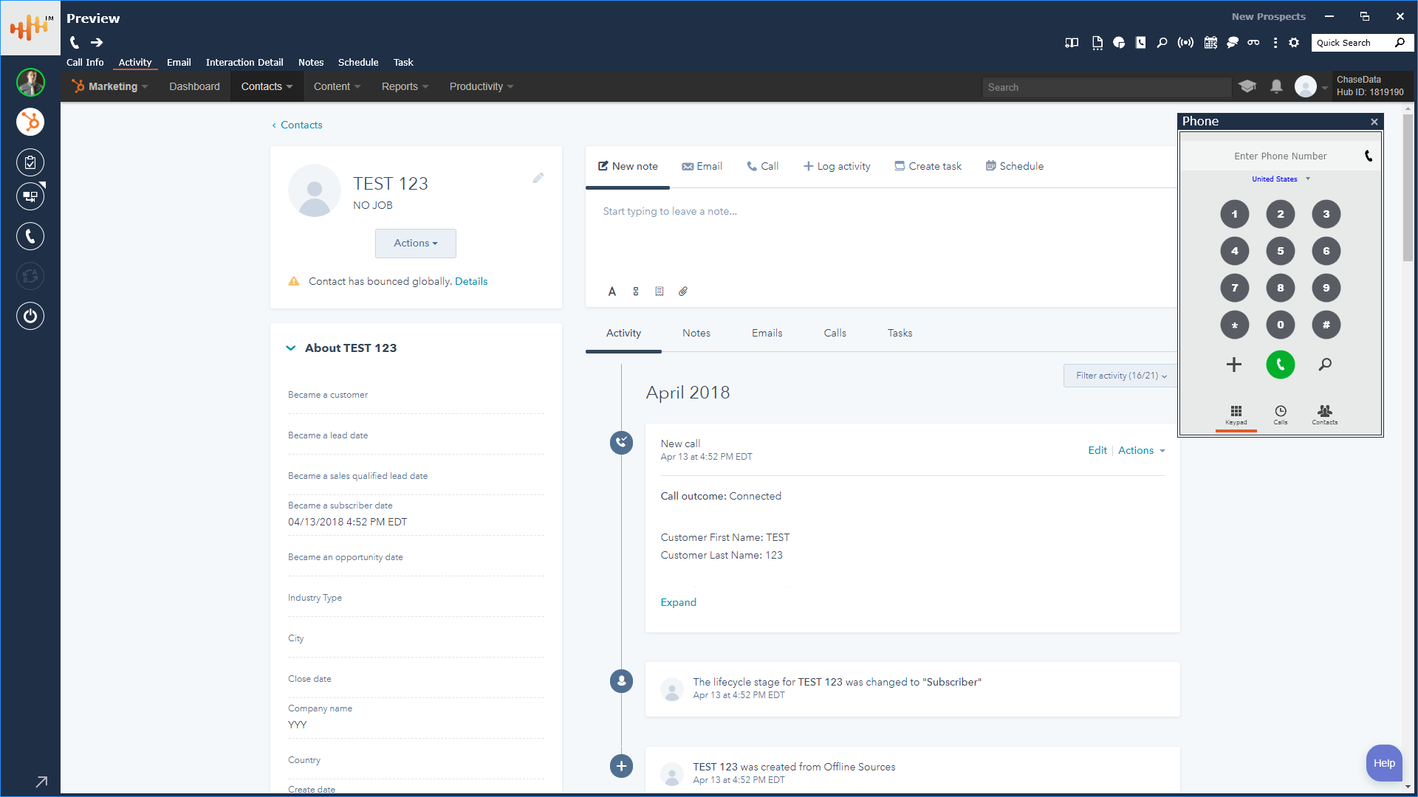Open the Interaction Detail menu tab

click(x=244, y=62)
